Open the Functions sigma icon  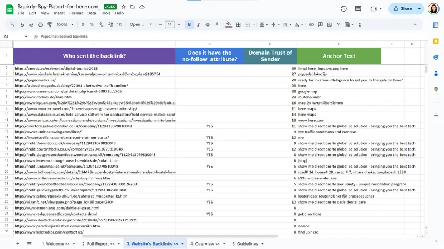pos(360,24)
